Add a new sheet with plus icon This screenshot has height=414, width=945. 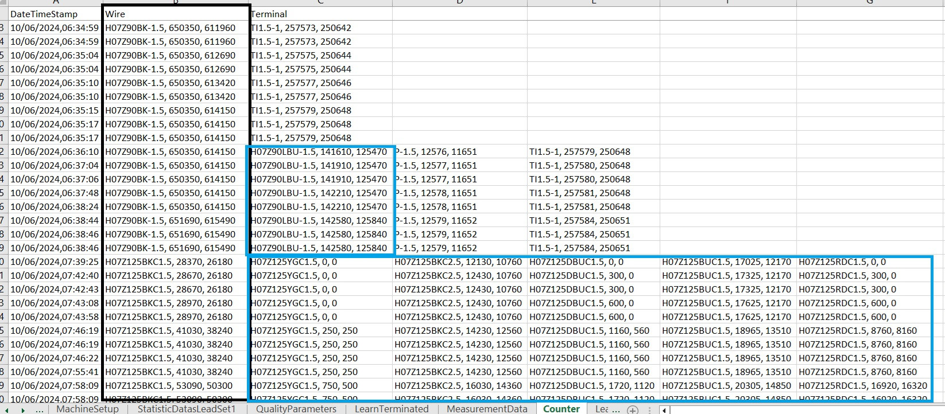click(x=632, y=409)
